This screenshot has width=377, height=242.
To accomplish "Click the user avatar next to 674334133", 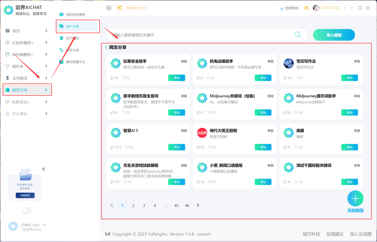I will click(316, 8).
